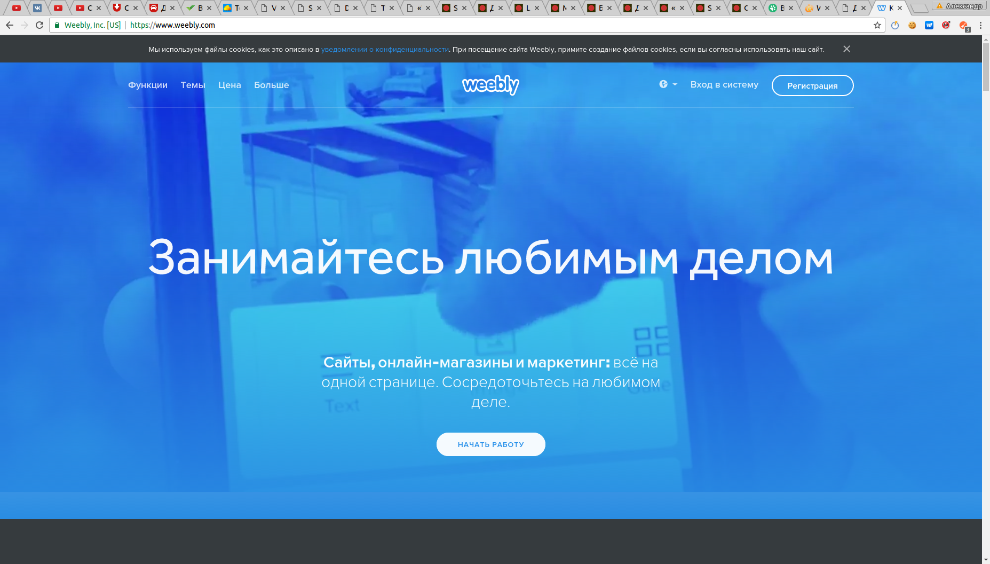Screen dimensions: 990x564
Task: Bookmark this page with the star icon
Action: 877,25
